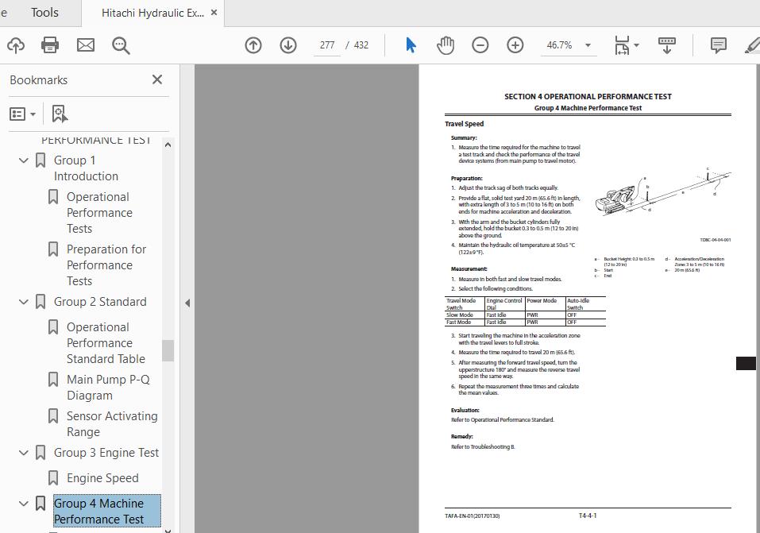
Task: Select Group 4 Machine Performance Test bookmark
Action: coord(106,511)
